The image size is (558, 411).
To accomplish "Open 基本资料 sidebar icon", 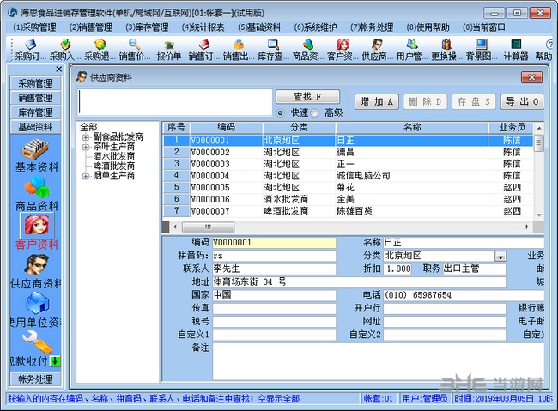I will pos(35,149).
